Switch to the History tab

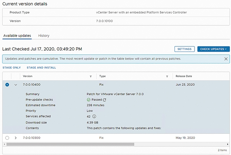tap(44, 36)
